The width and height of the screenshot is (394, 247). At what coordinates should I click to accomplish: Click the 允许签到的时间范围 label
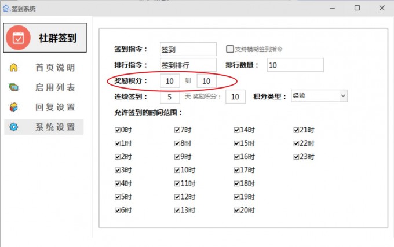coord(148,113)
